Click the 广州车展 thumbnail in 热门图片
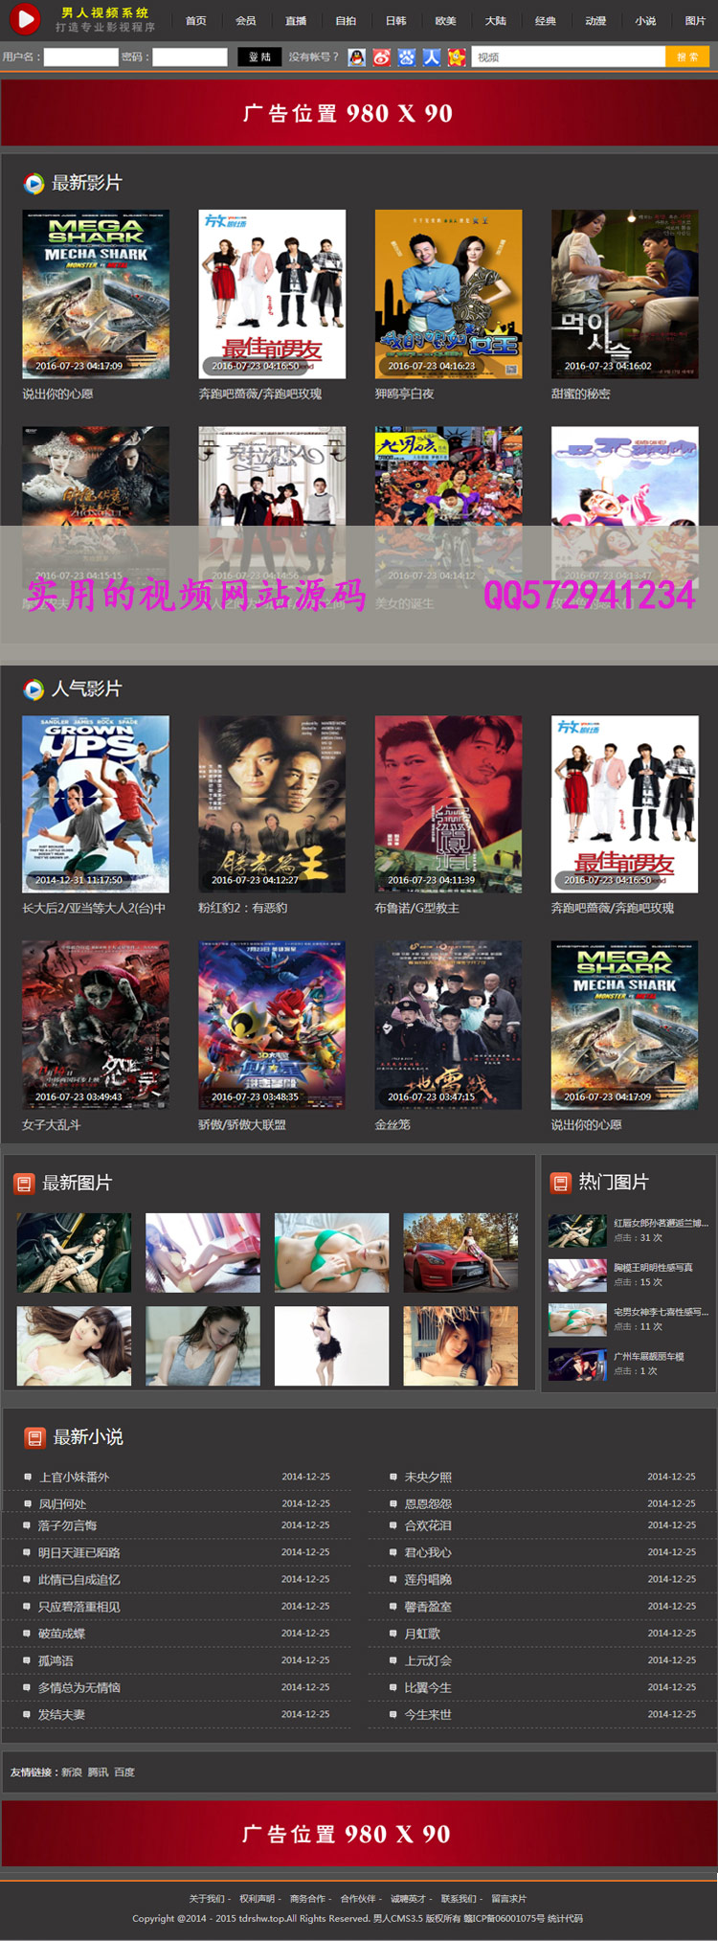The height and width of the screenshot is (1941, 718). (x=577, y=1364)
